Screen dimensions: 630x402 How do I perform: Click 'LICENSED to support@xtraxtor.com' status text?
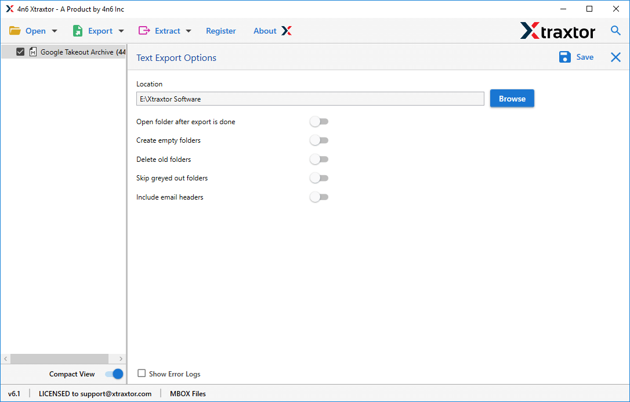[x=95, y=393]
